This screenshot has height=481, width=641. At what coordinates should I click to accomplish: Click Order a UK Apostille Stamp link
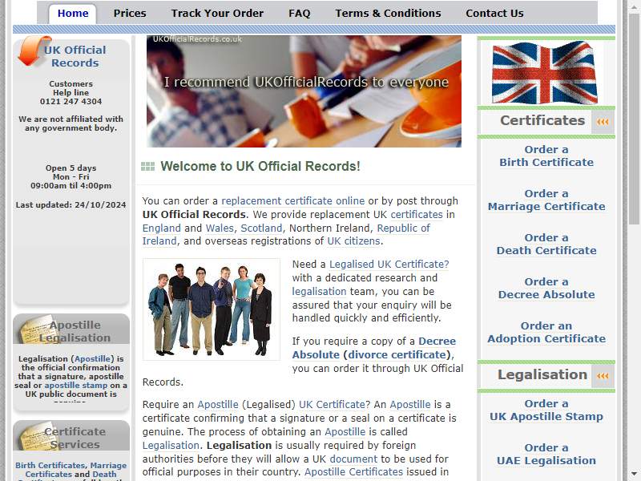coord(546,410)
